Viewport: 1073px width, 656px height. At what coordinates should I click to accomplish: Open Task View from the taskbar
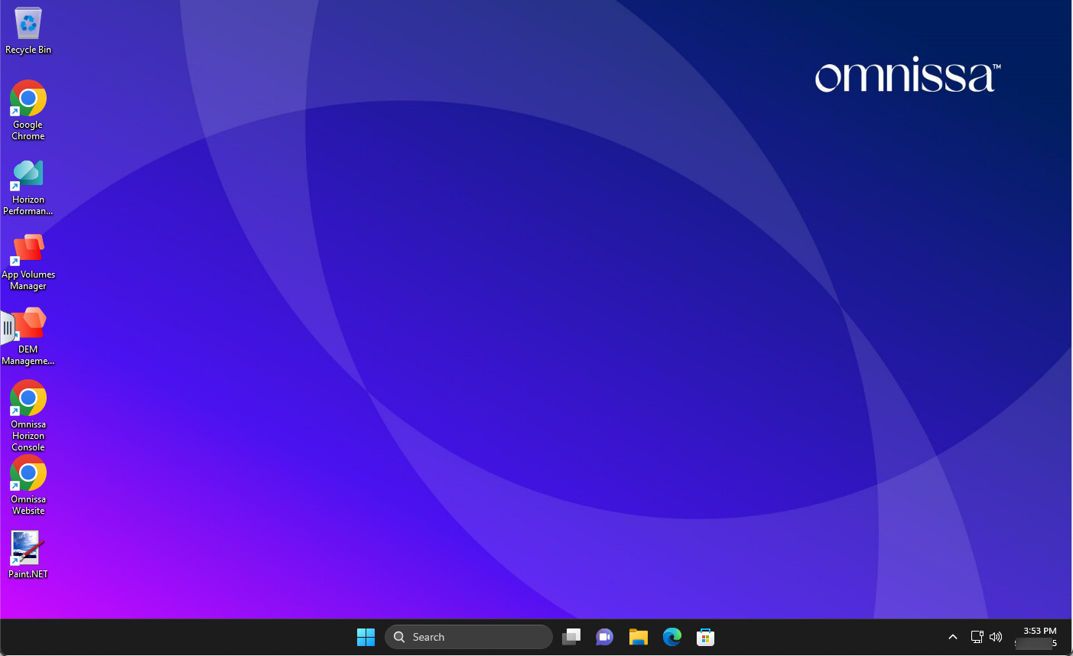click(571, 637)
